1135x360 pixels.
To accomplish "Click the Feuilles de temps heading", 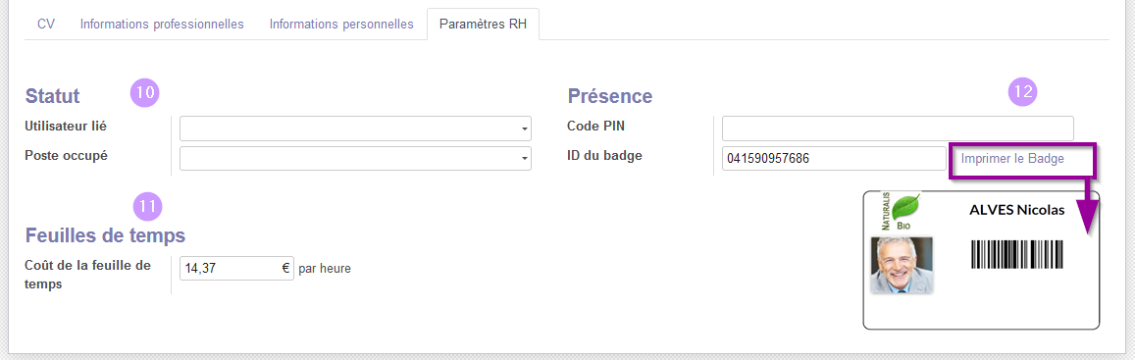I will click(105, 235).
